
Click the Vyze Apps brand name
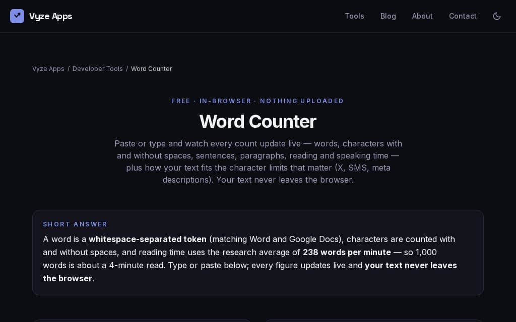point(51,17)
